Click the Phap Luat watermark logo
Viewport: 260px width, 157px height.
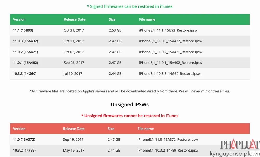click(240, 144)
